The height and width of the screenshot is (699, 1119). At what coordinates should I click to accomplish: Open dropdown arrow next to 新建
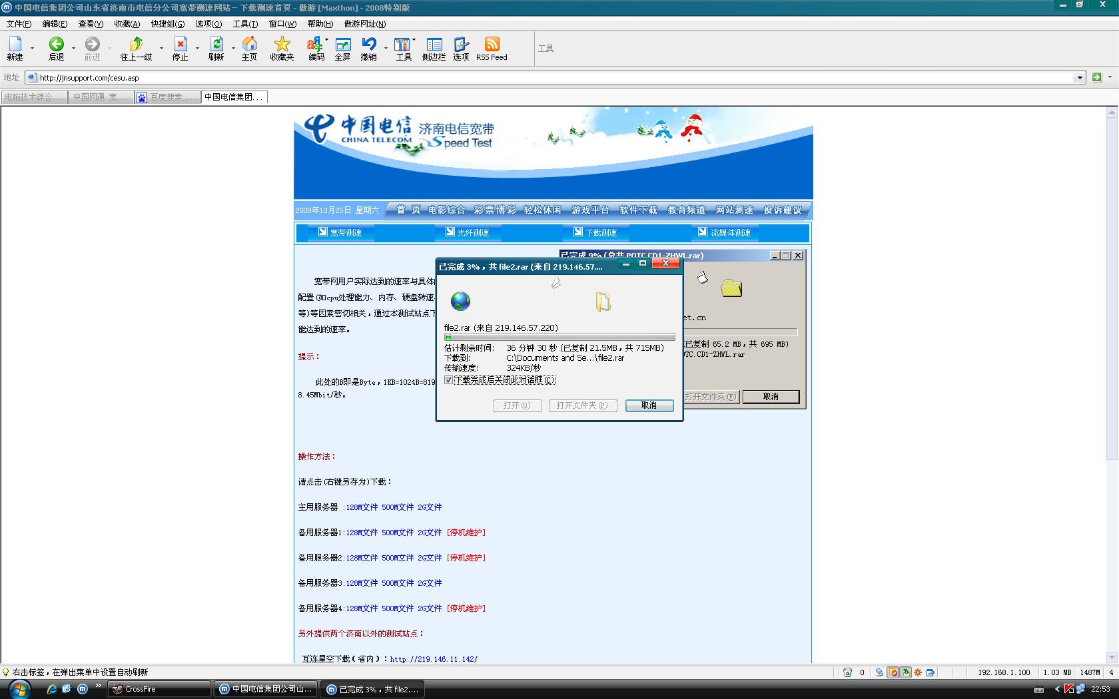(32, 48)
